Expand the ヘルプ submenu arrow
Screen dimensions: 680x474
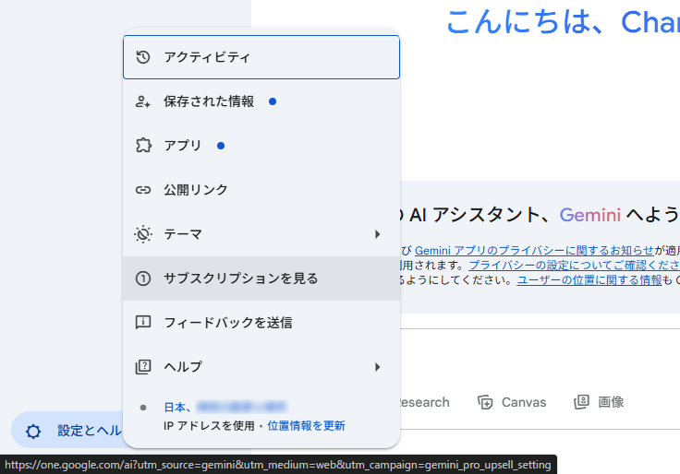click(377, 367)
